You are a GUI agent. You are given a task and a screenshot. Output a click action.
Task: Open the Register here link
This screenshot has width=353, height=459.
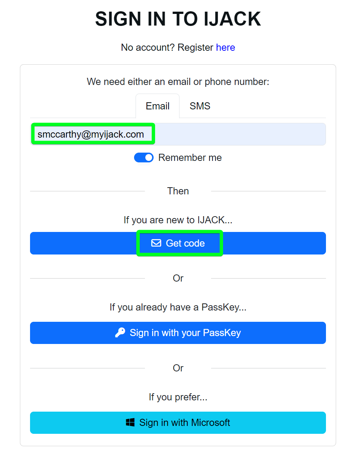[225, 48]
